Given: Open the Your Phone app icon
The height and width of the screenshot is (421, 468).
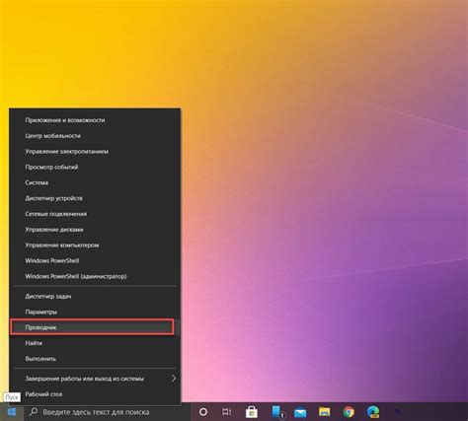Looking at the screenshot, I should point(276,412).
